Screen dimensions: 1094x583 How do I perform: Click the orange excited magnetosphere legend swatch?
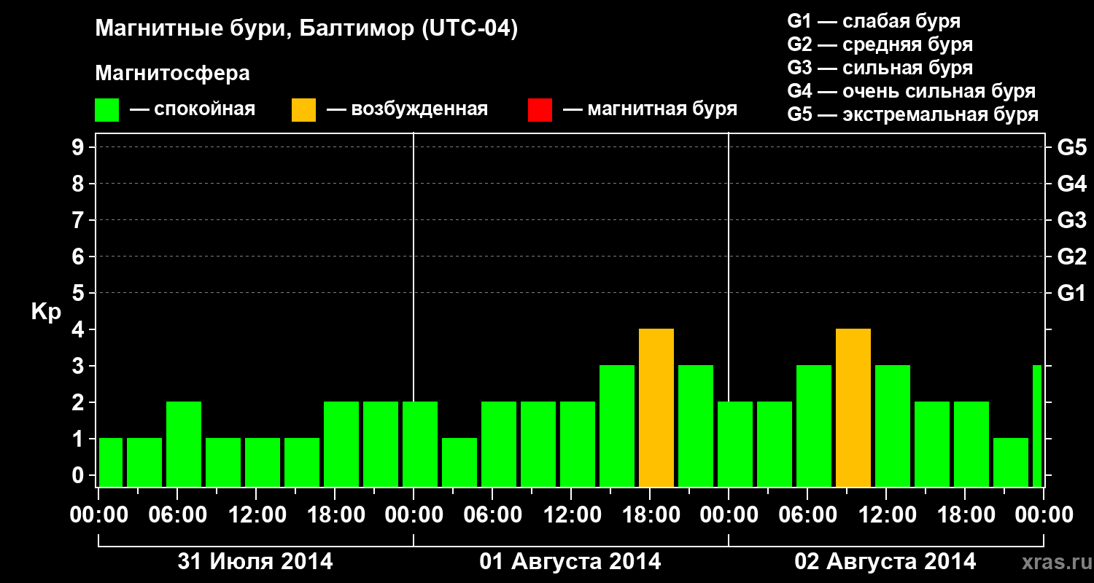click(303, 110)
